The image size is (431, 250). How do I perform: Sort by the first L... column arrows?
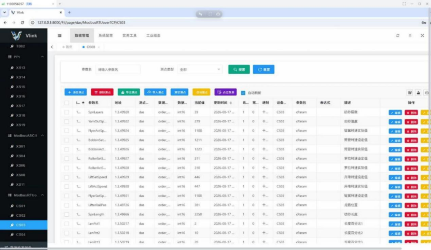83,103
